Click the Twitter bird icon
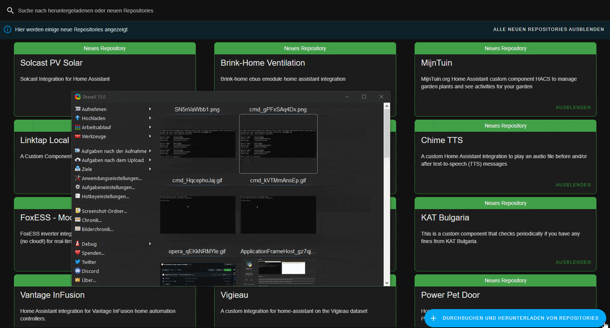 (78, 262)
